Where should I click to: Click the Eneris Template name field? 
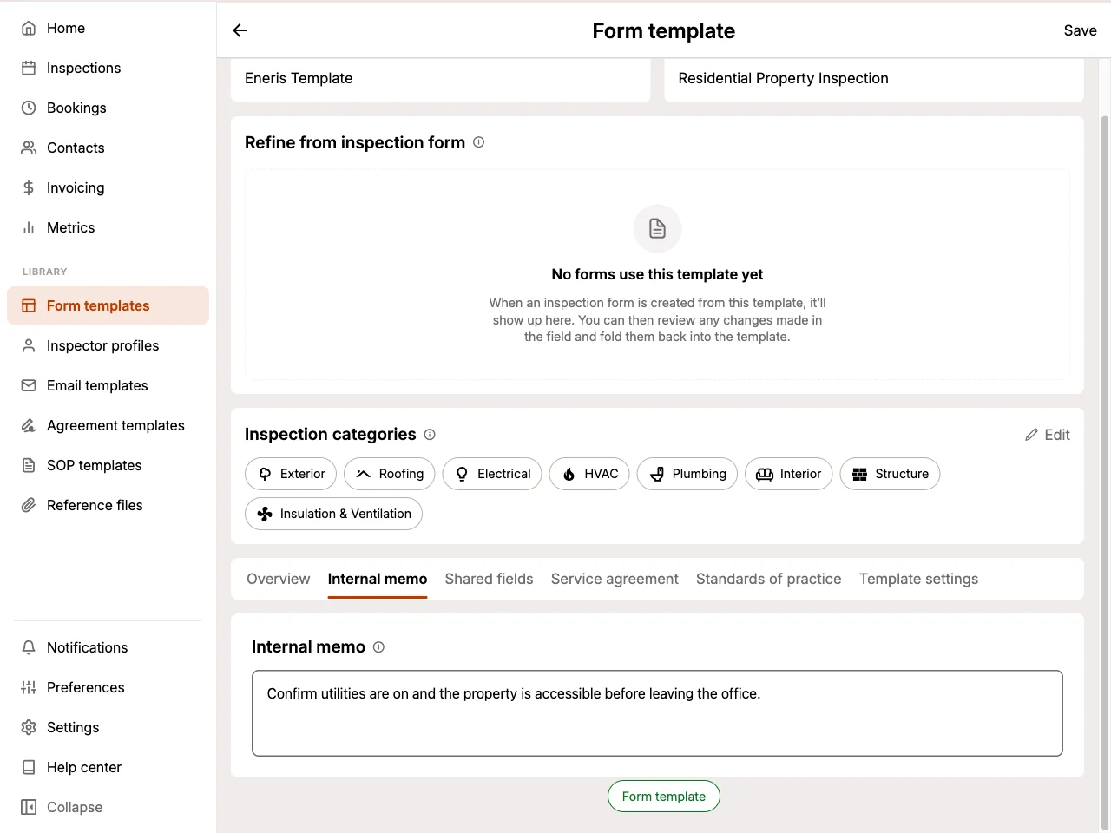tap(440, 79)
